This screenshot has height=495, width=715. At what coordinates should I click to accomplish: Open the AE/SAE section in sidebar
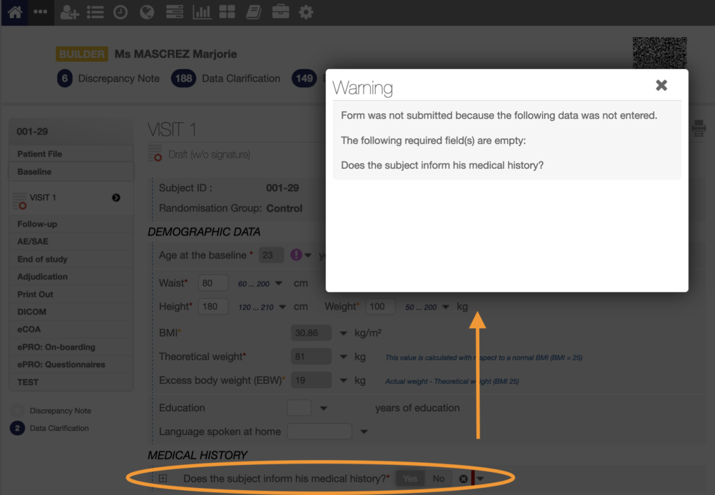tap(33, 242)
